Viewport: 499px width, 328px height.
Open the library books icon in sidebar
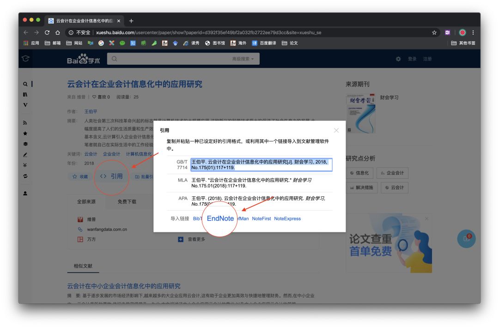[x=25, y=95]
